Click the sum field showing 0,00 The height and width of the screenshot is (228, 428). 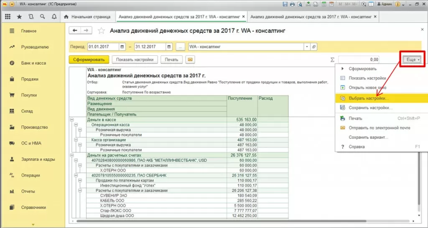point(359,60)
